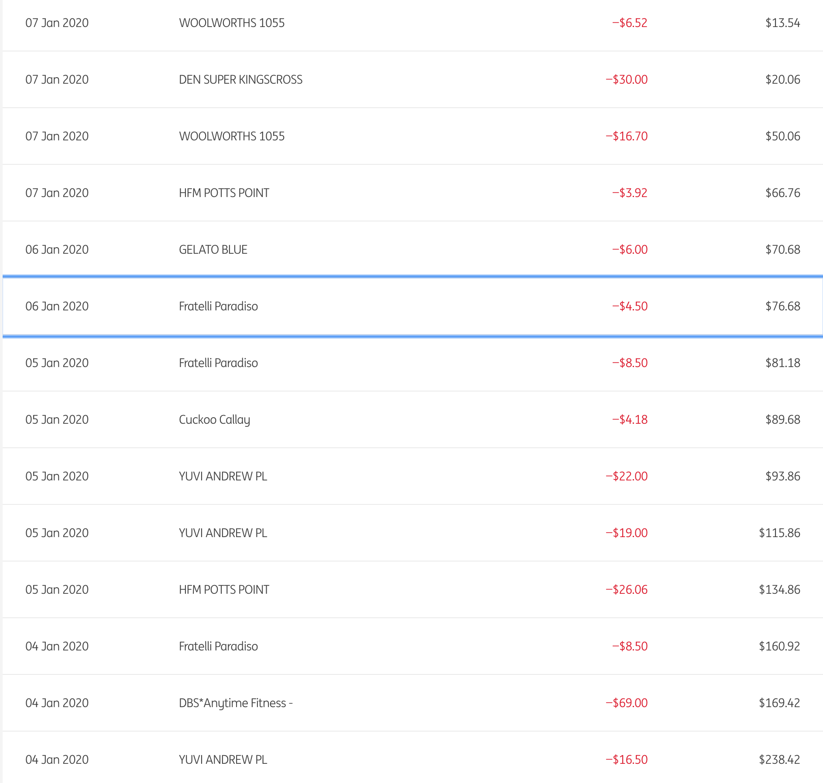823x783 pixels.
Task: Click the $70.68 balance figure
Action: tap(783, 249)
